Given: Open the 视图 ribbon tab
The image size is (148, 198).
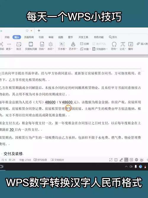Looking at the screenshot, I should point(61,37).
